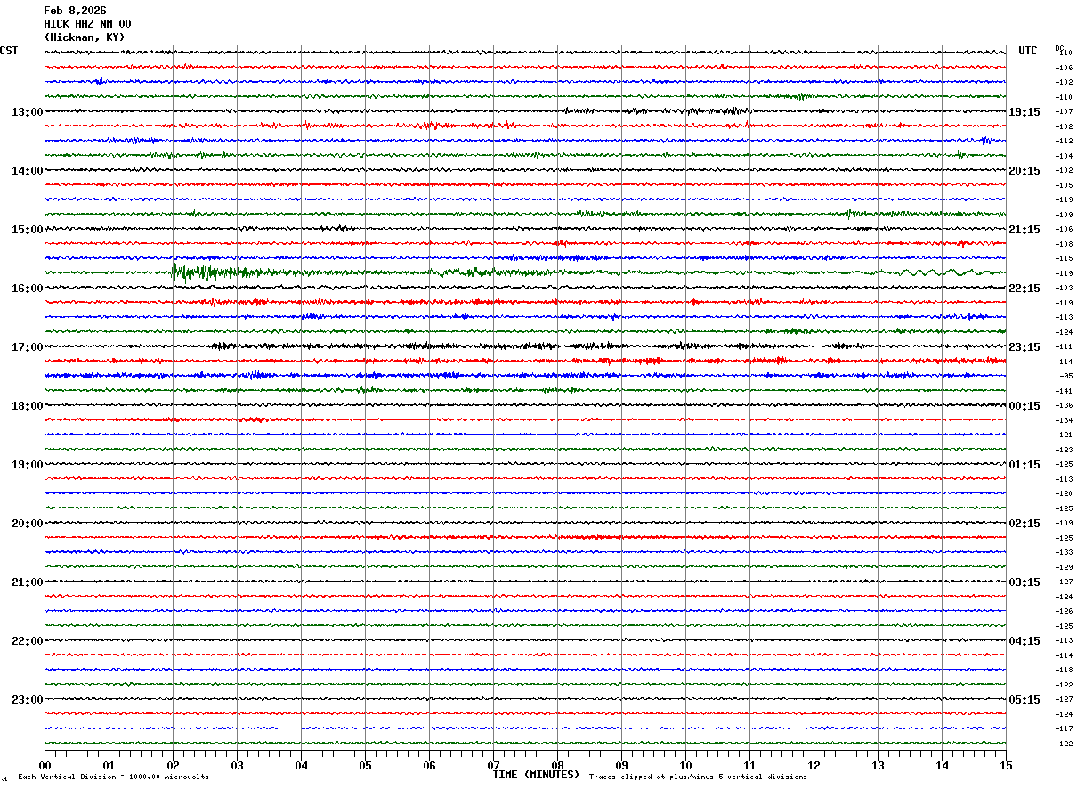Click the vertical division microvolts note
This screenshot has width=1077, height=789.
point(113,777)
